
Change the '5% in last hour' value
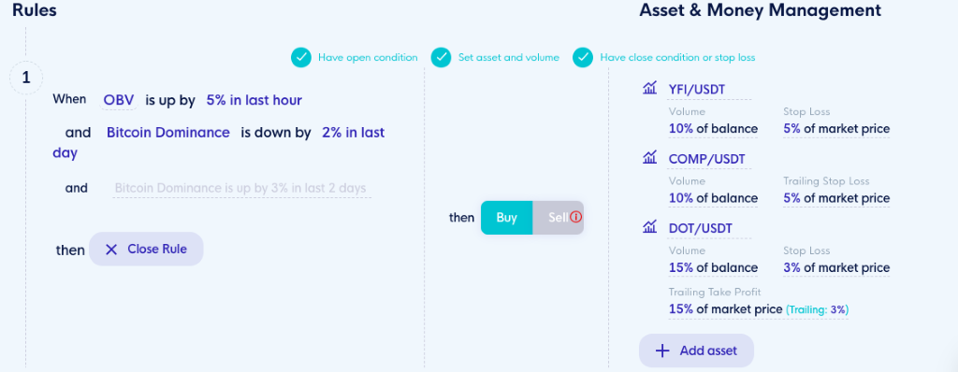click(254, 100)
